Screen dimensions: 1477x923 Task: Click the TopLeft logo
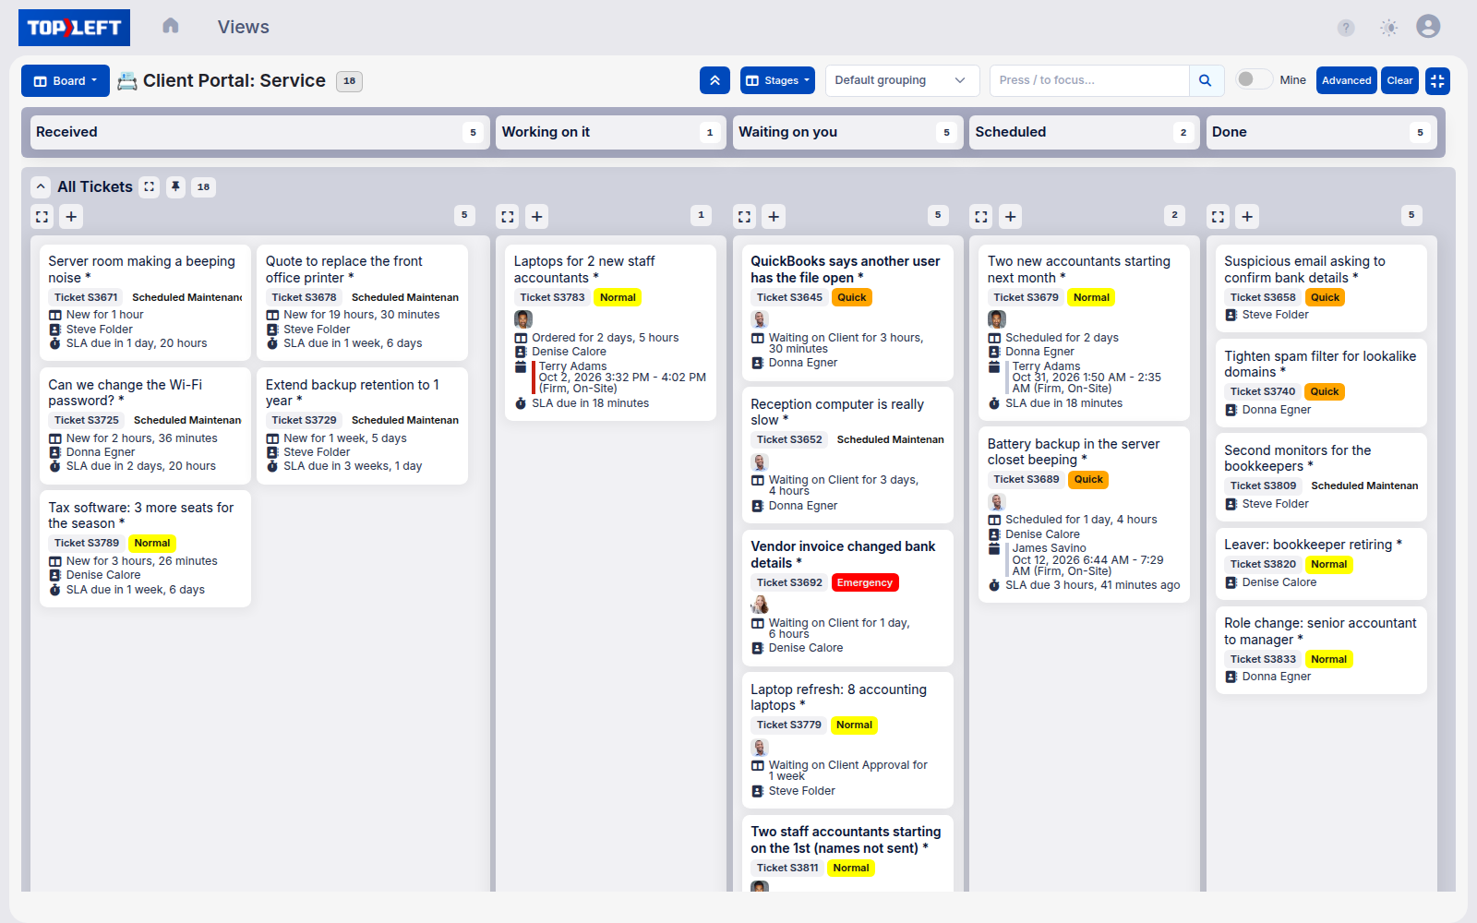74,28
